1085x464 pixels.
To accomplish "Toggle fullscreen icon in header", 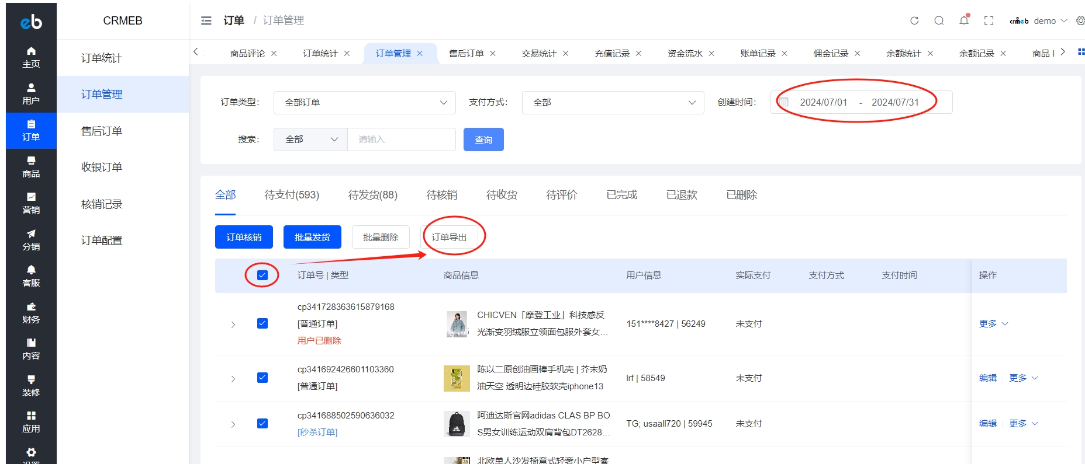I will click(989, 20).
